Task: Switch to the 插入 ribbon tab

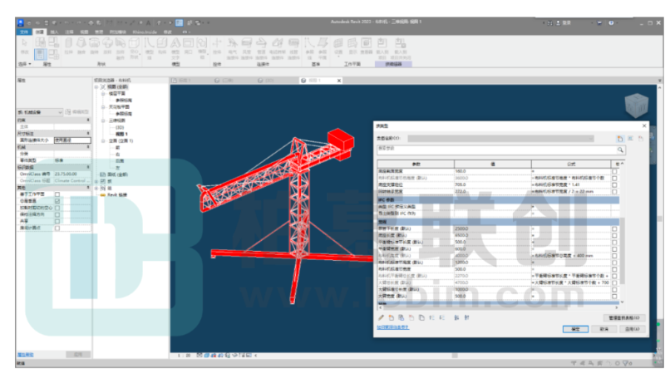Action: 54,32
